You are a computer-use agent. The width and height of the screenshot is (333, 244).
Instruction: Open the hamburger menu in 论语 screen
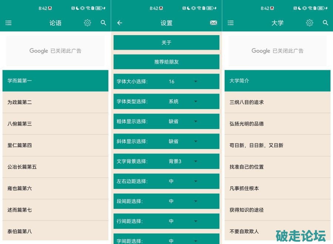[9, 23]
